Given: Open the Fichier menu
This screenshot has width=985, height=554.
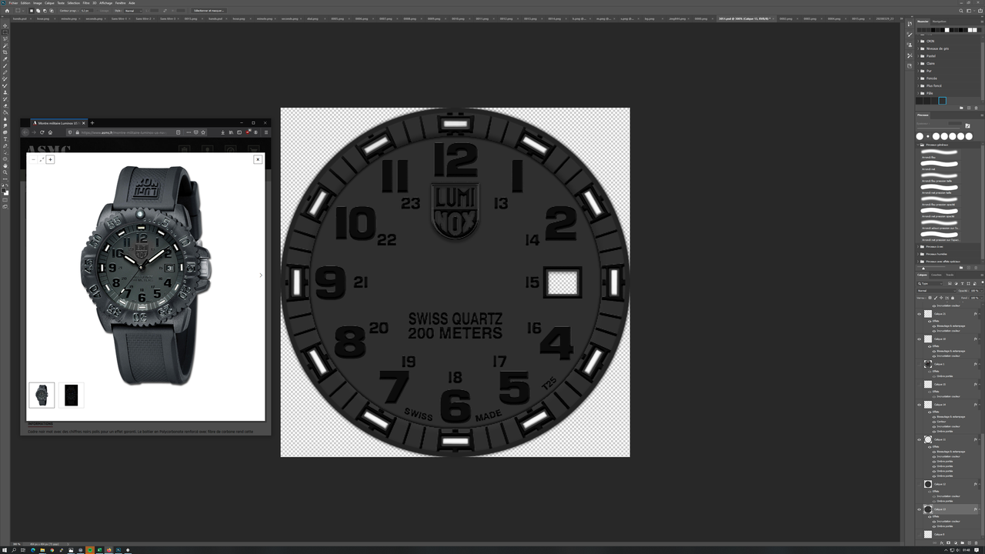Looking at the screenshot, I should tap(14, 3).
